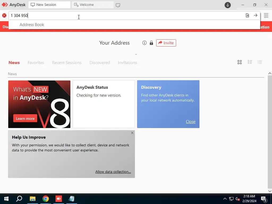Click the taskbar clock and date
The height and width of the screenshot is (204, 272).
(249, 199)
